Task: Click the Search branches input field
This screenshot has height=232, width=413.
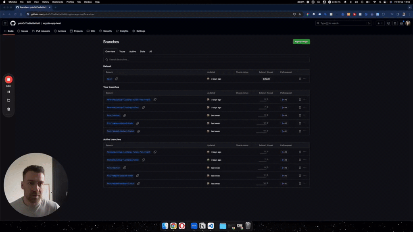Action: [206, 59]
